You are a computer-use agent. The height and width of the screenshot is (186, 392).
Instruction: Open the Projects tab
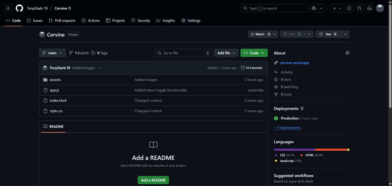115,21
